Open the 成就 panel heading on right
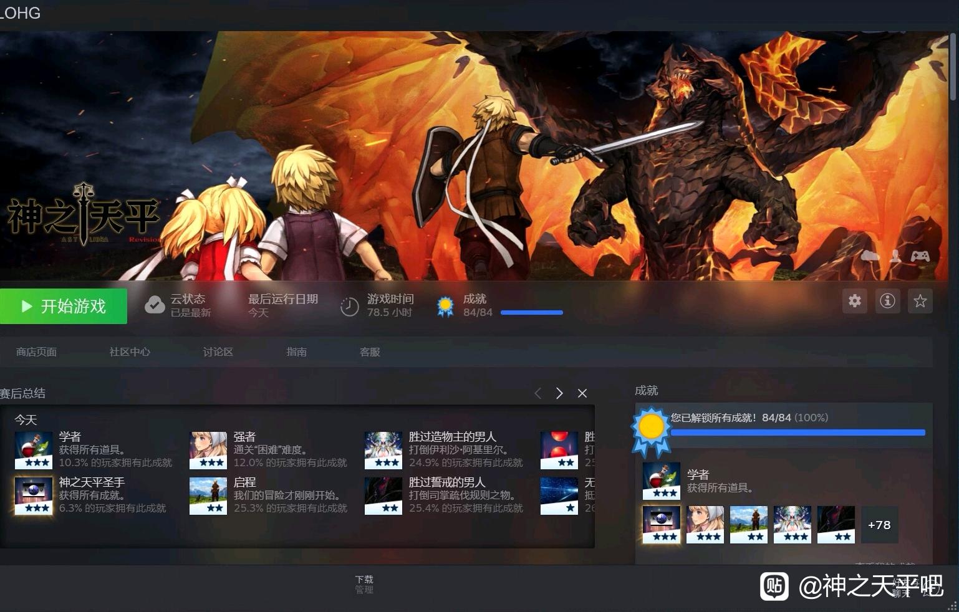Viewport: 959px width, 612px height. (646, 391)
